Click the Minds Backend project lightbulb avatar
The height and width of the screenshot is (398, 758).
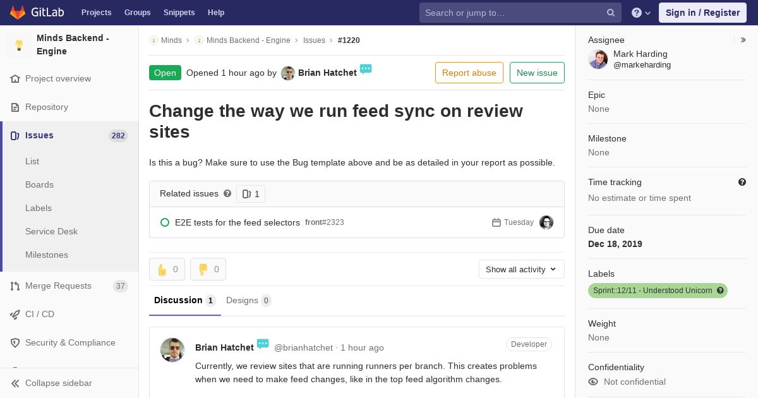19,45
